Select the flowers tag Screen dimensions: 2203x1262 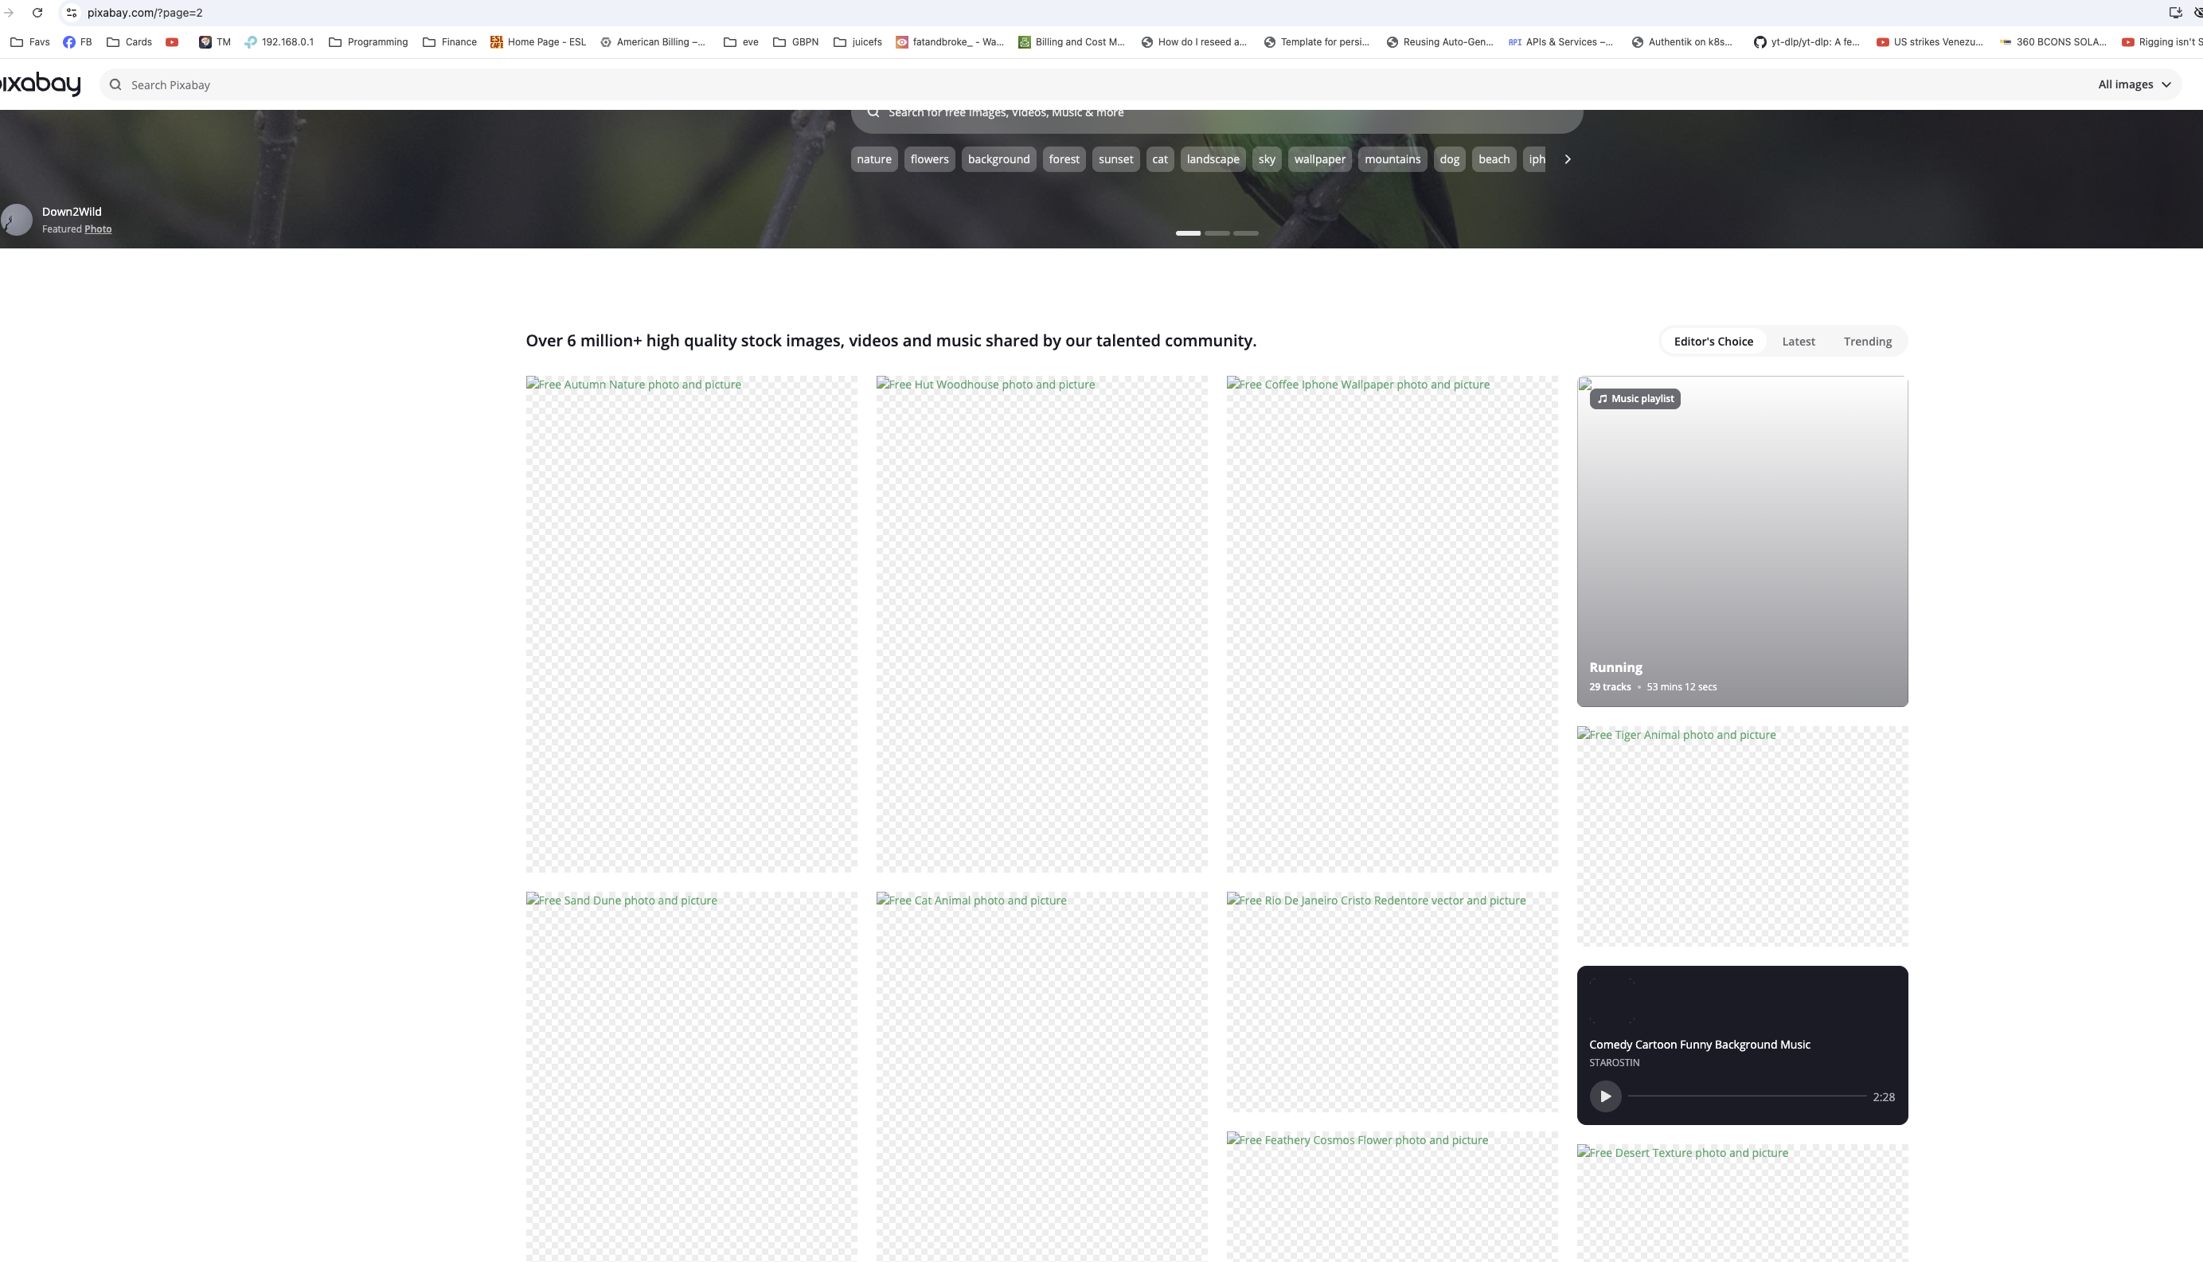tap(929, 158)
